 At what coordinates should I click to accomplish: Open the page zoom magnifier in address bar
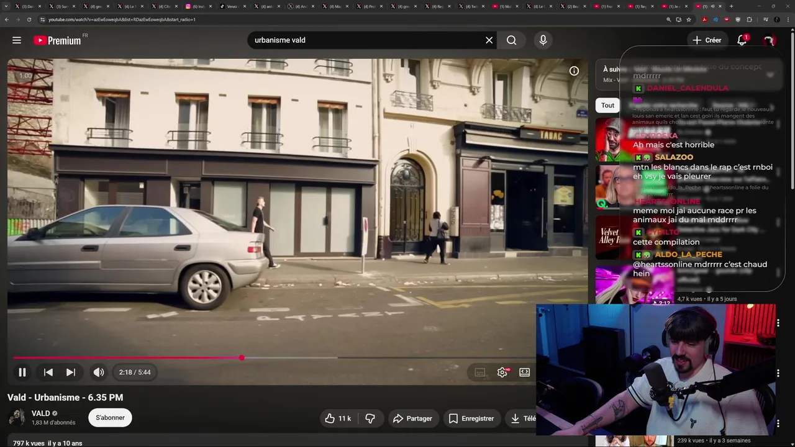click(668, 19)
